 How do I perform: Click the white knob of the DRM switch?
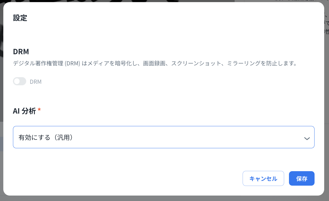pos(17,81)
